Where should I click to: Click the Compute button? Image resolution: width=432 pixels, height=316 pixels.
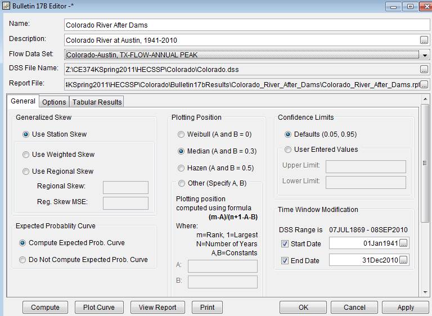tap(45, 307)
